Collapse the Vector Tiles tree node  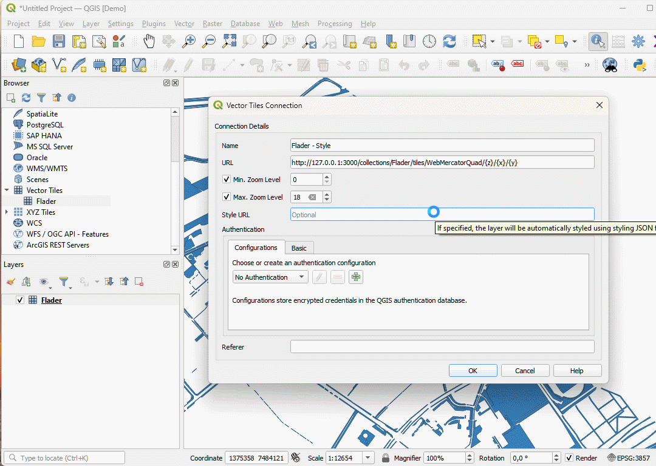7,190
